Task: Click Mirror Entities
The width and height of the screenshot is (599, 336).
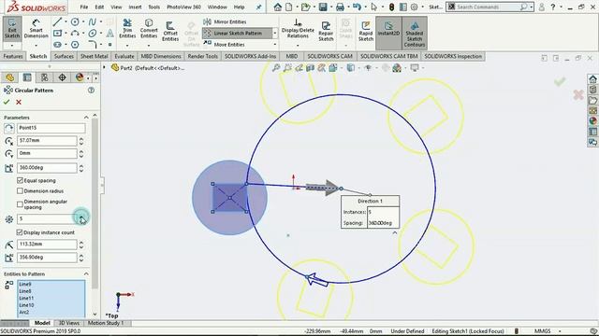Action: pos(225,21)
